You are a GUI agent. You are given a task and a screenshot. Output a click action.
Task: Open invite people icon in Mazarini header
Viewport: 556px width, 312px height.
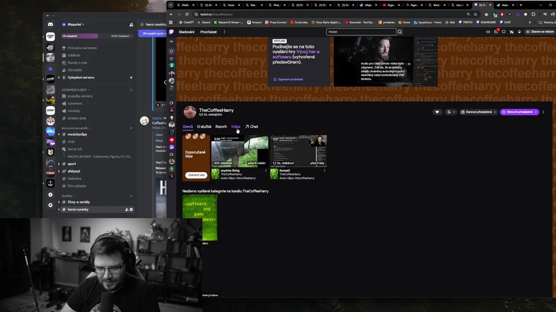[x=132, y=25]
